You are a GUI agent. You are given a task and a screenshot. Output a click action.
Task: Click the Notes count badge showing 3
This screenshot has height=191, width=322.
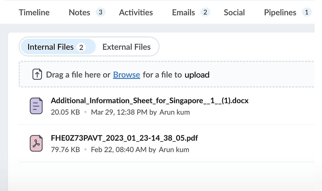point(100,12)
